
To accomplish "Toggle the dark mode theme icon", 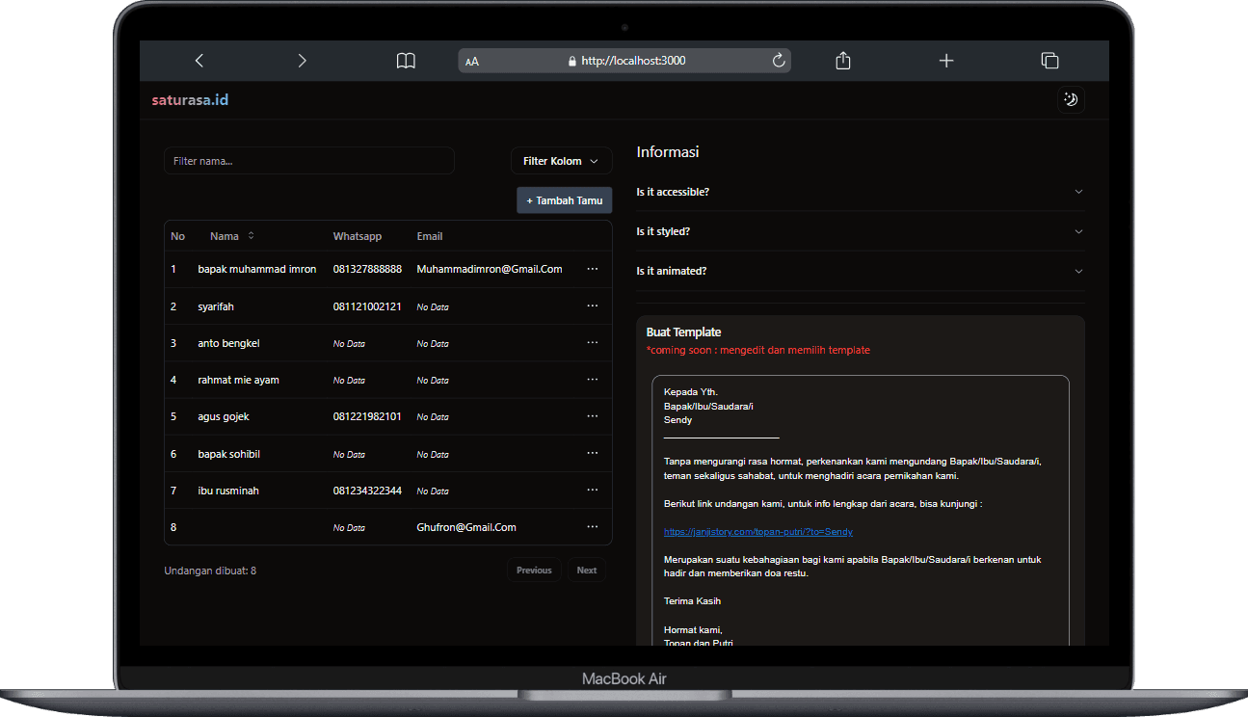I will pos(1071,99).
